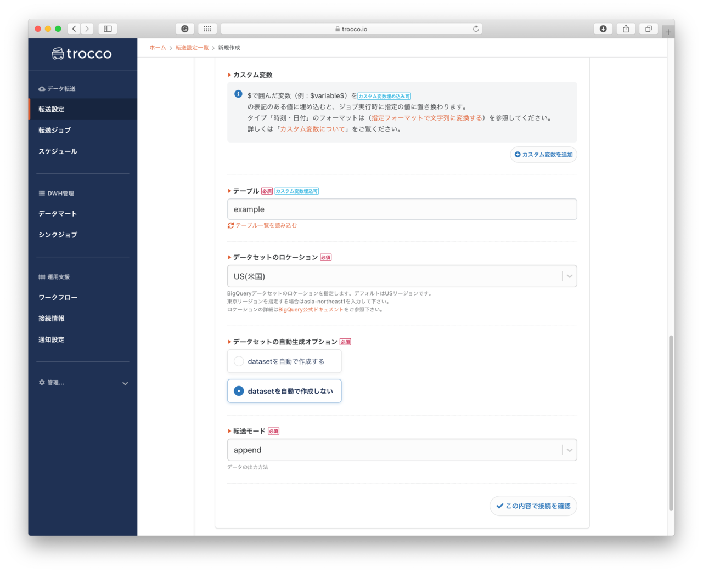This screenshot has height=573, width=703.
Task: Select 'datasetを自動で作成しない' radio option
Action: click(284, 391)
